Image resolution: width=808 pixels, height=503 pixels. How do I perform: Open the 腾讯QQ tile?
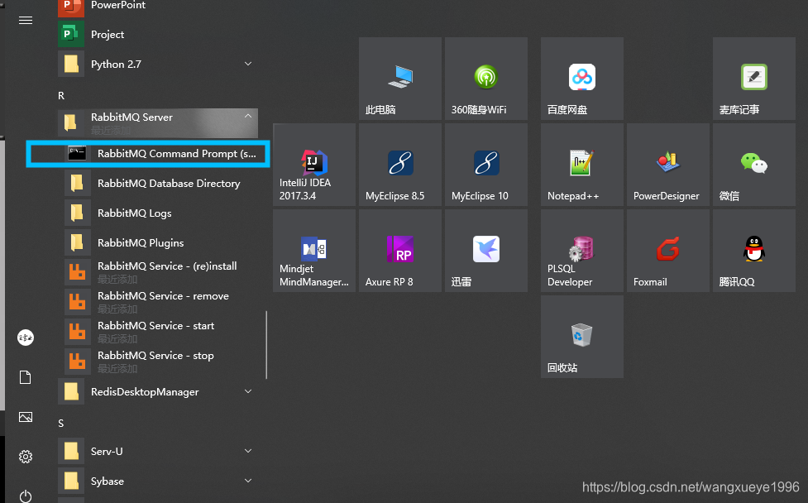[x=754, y=251]
